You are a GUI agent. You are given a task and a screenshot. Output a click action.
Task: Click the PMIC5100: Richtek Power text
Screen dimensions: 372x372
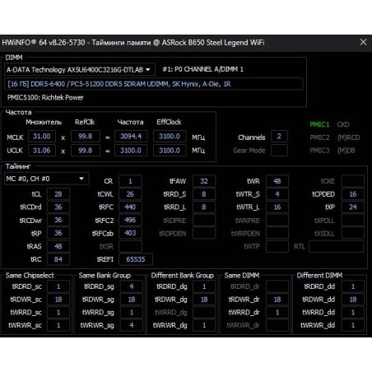tap(45, 97)
